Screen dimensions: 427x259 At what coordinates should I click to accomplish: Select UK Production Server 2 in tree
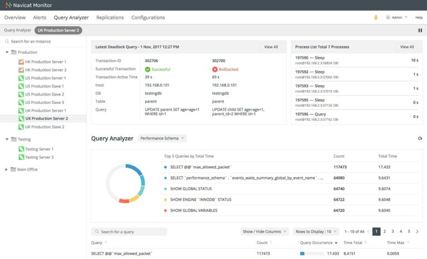(43, 118)
